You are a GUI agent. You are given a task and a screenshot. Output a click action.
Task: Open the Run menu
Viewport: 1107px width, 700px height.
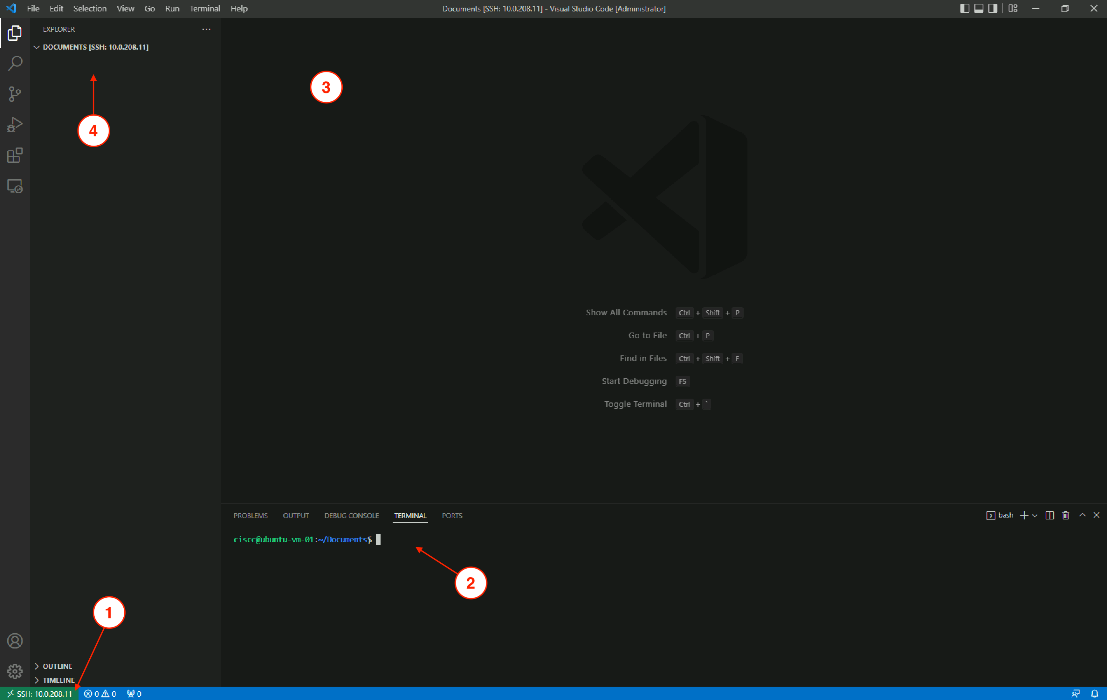tap(172, 8)
